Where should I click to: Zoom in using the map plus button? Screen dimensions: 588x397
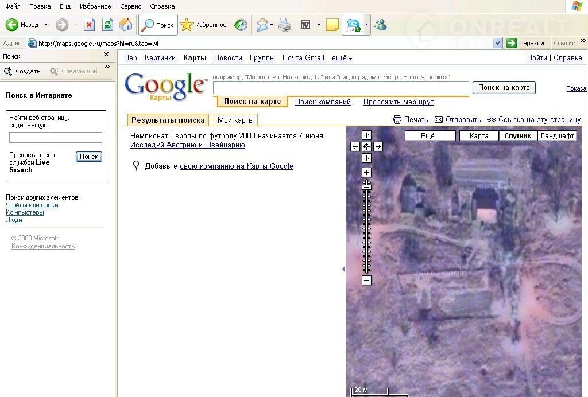click(x=366, y=172)
